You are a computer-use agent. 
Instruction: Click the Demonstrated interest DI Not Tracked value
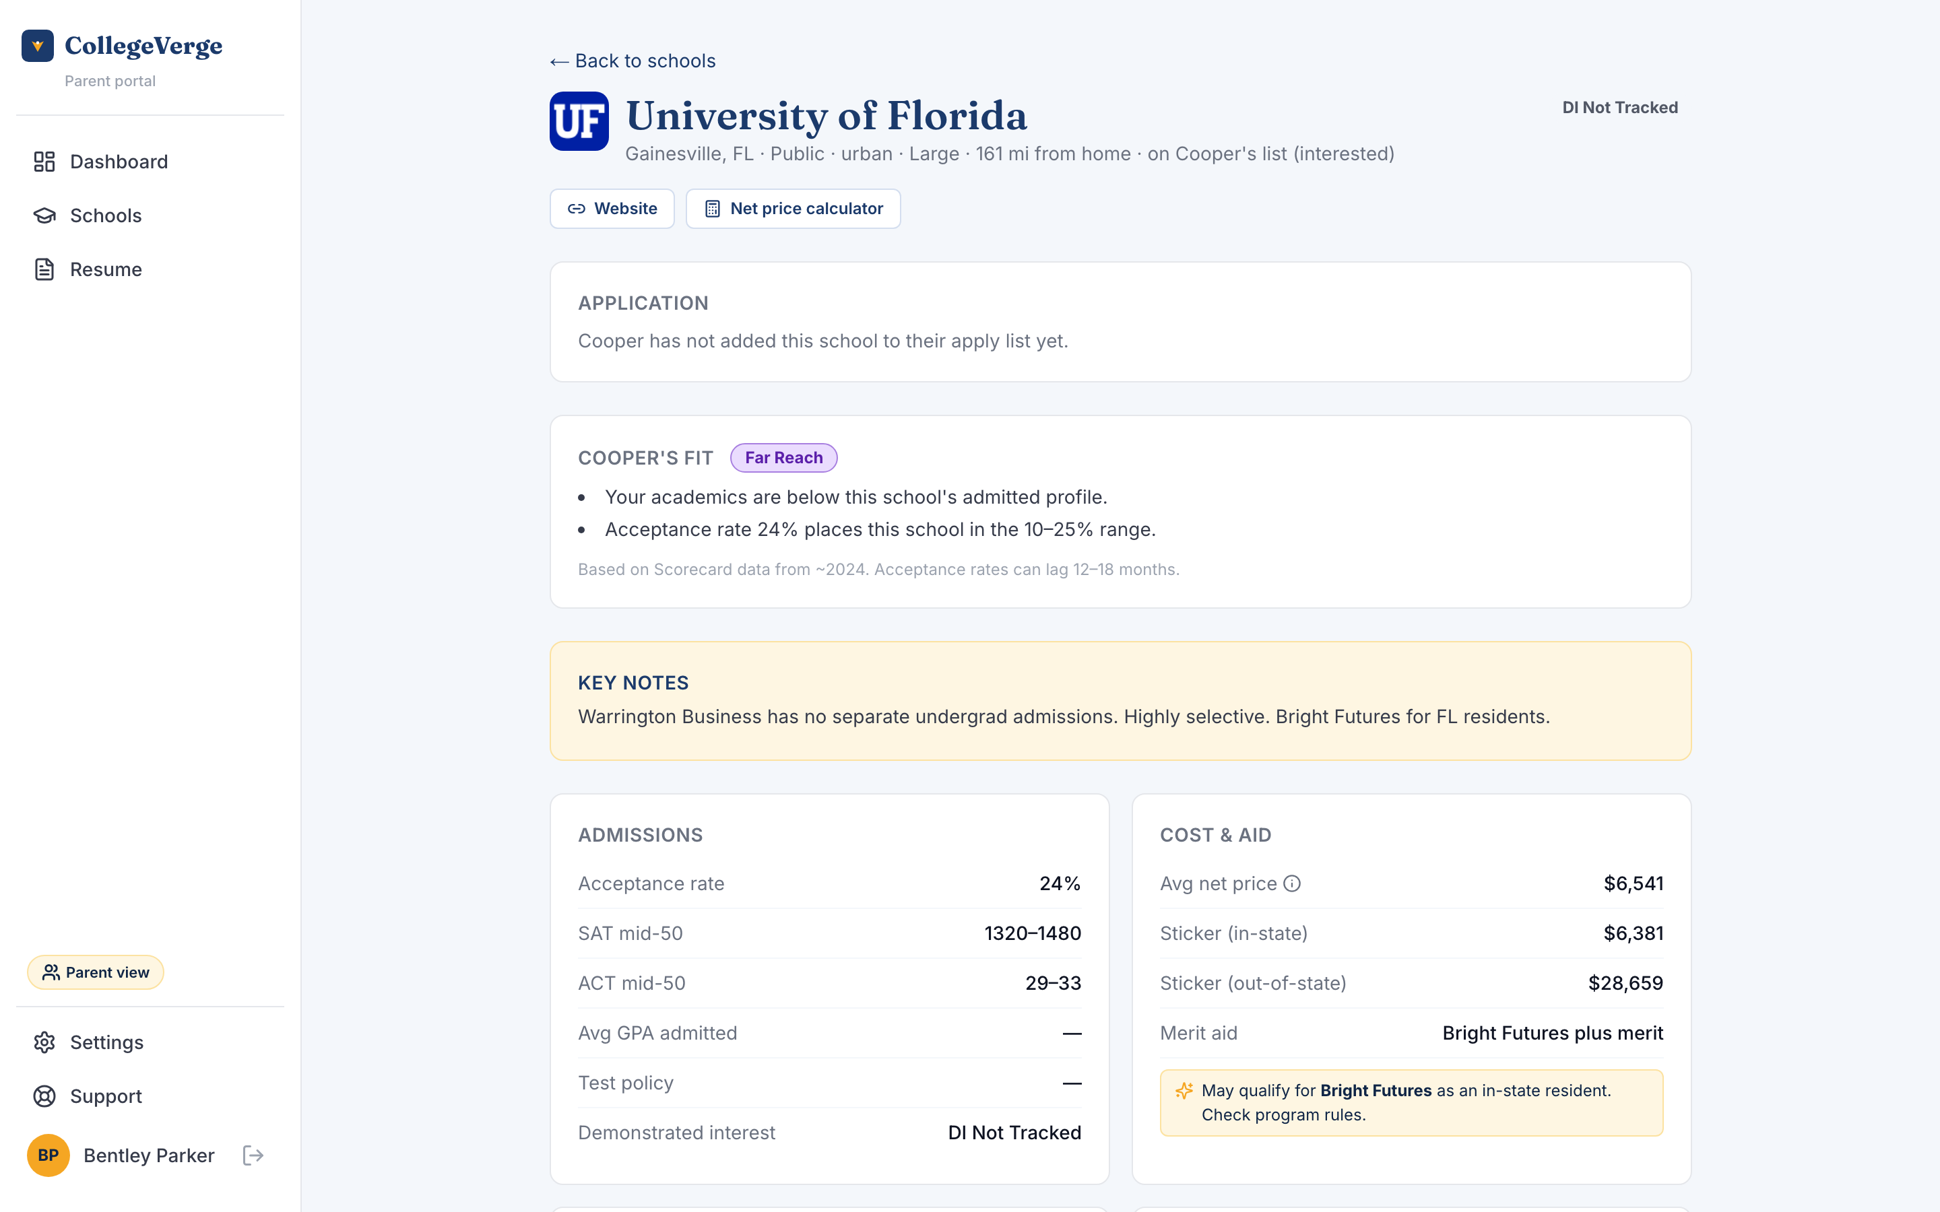coord(1015,1133)
